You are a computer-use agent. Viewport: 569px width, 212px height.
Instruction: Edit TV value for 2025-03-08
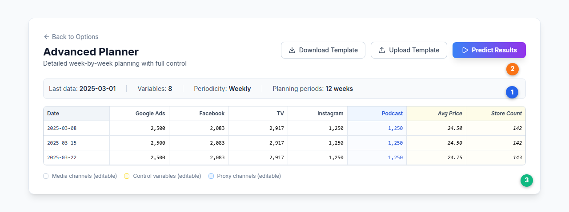[x=258, y=128]
